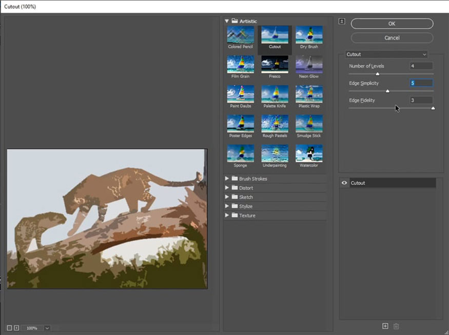This screenshot has height=335, width=449.
Task: Open the zoom percentage dropdown arrow
Action: [x=47, y=328]
